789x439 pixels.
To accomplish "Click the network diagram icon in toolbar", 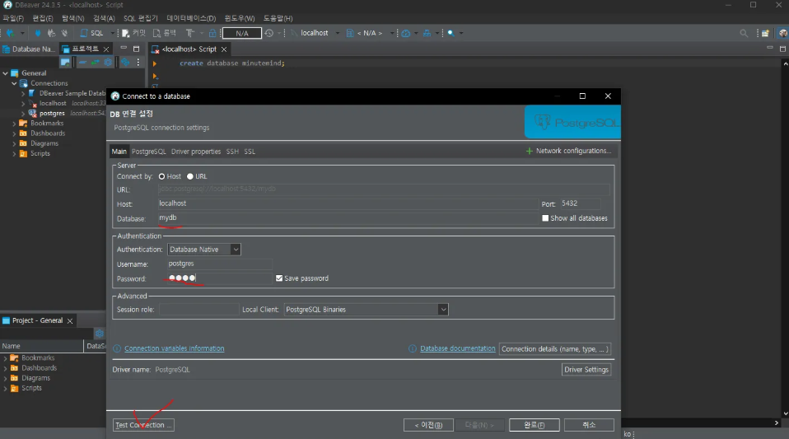I will pos(427,33).
